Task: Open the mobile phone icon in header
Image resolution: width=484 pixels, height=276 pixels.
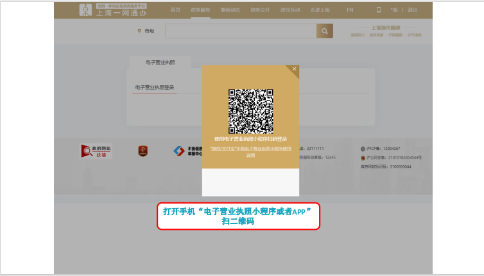Action: (379, 10)
